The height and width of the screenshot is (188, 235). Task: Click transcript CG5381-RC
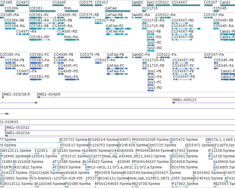click(x=39, y=15)
